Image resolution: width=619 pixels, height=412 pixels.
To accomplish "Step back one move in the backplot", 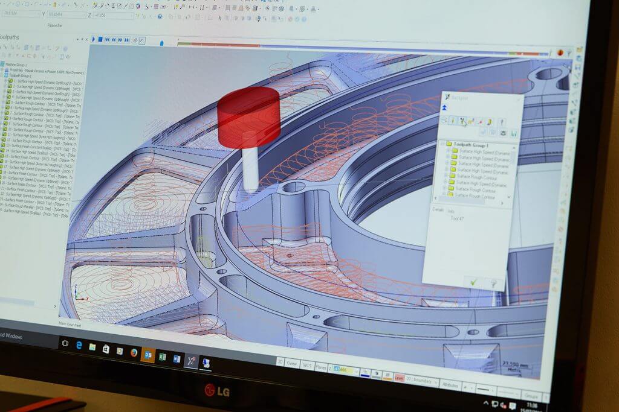I will 114,39.
